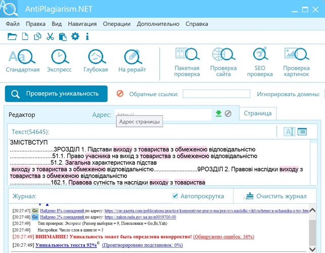Open Проверка картинок
The height and width of the screenshot is (253, 325).
pos(296,62)
